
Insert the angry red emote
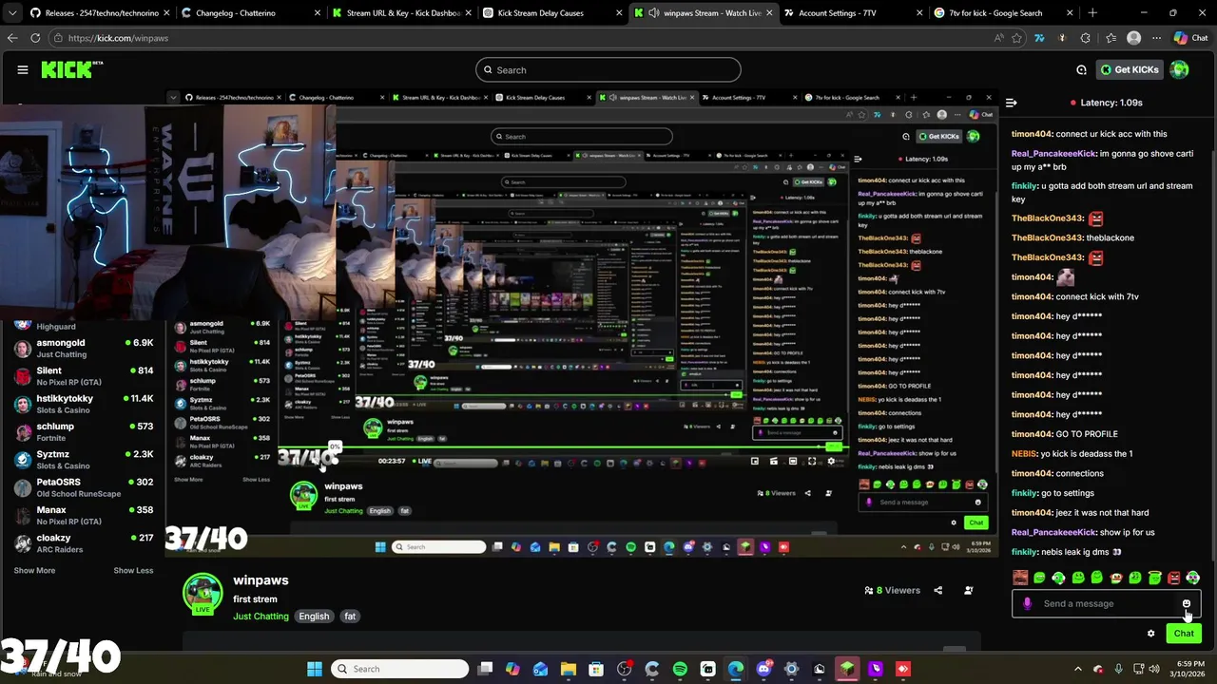pos(1174,578)
